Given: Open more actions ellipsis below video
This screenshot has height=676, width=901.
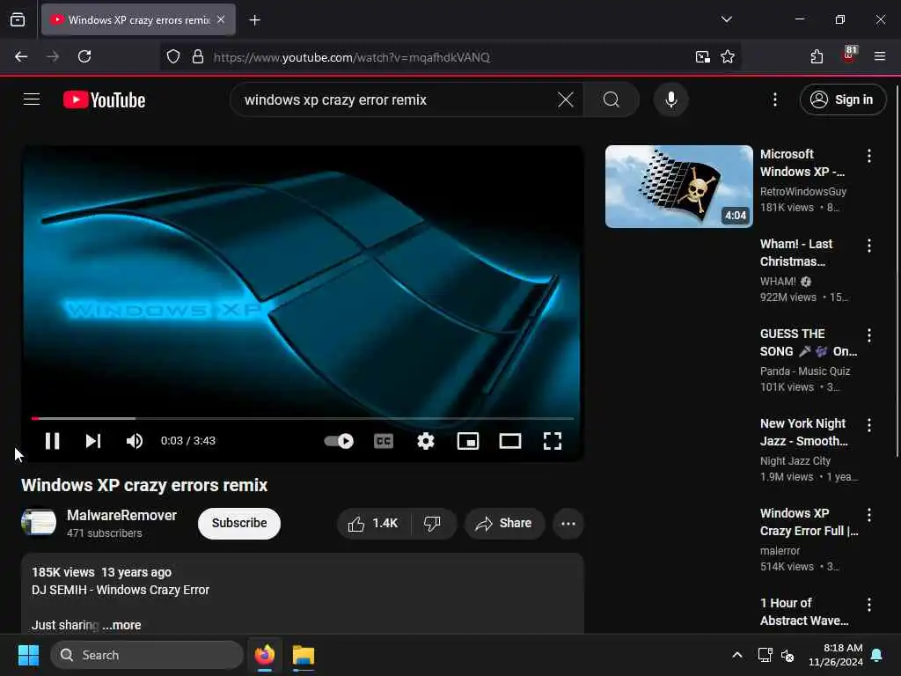Looking at the screenshot, I should pyautogui.click(x=568, y=523).
